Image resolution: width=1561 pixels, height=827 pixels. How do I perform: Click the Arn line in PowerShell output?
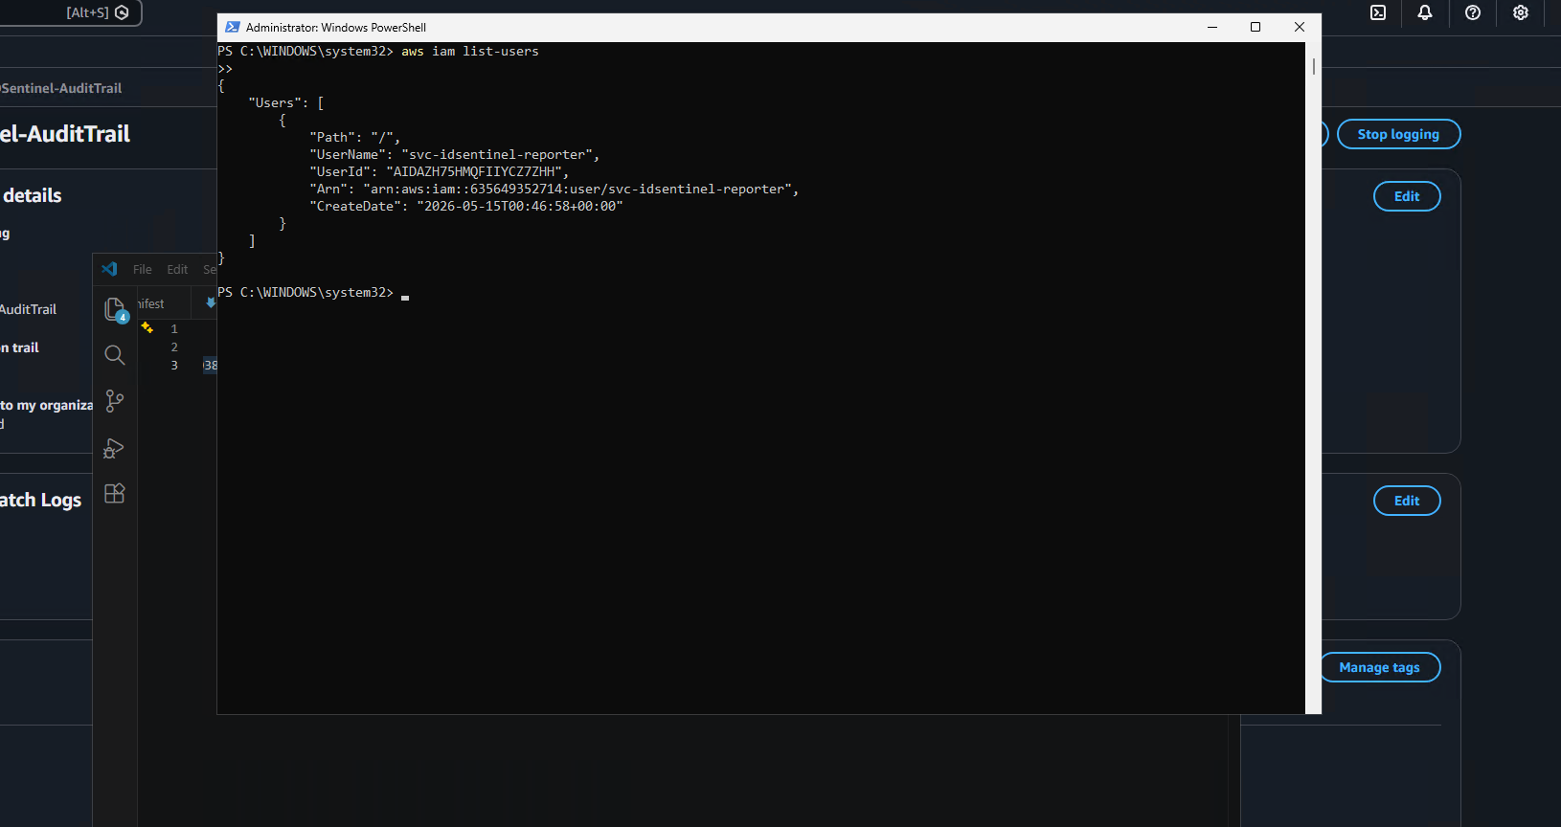pyautogui.click(x=554, y=189)
